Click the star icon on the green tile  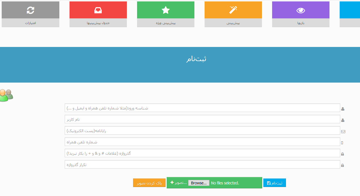coord(166,10)
